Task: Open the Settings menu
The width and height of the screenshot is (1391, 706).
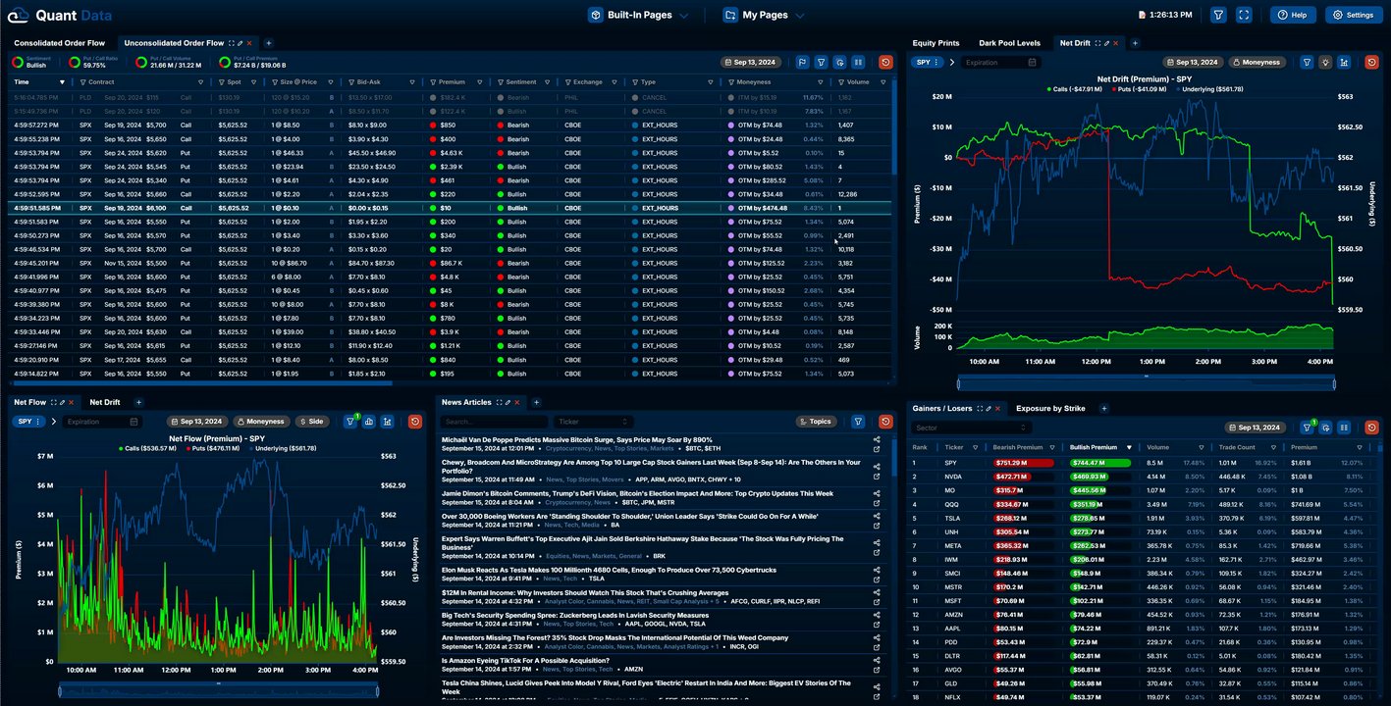Action: 1354,15
